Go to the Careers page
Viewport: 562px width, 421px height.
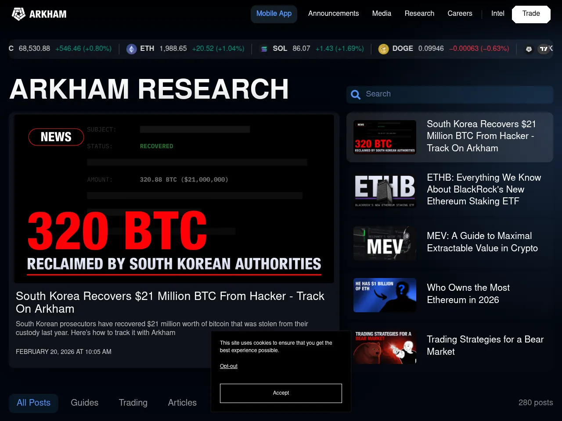(460, 14)
